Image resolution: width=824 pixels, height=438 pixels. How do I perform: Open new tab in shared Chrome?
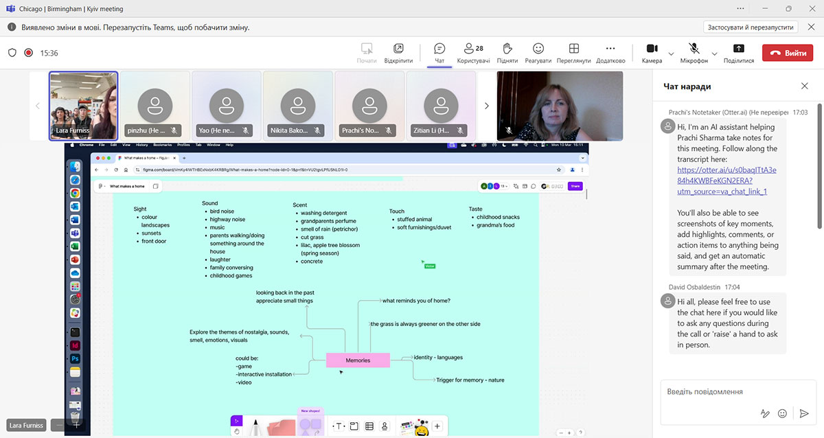(x=183, y=158)
